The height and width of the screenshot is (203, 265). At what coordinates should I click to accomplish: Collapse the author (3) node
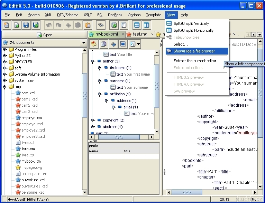pyautogui.click(x=92, y=61)
